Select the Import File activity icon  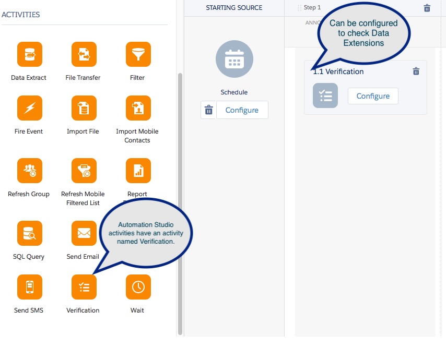pos(84,108)
